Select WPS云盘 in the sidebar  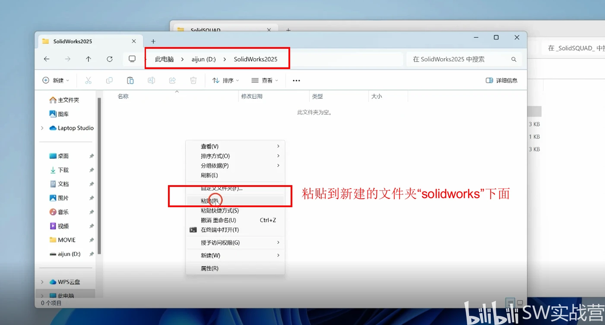65,282
